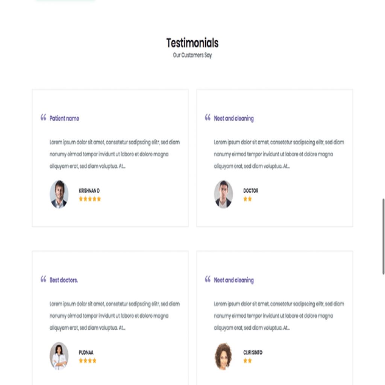385x385 pixels.
Task: Click the page's vertical scrollbar thumb
Action: pos(383,236)
